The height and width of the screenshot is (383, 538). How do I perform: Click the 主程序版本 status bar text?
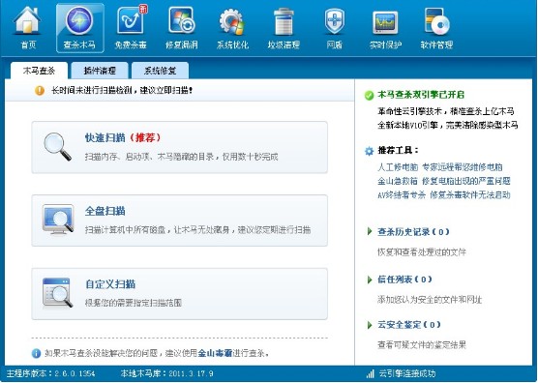51,373
